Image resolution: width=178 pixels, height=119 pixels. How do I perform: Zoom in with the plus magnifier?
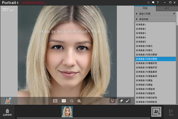pyautogui.click(x=79, y=101)
